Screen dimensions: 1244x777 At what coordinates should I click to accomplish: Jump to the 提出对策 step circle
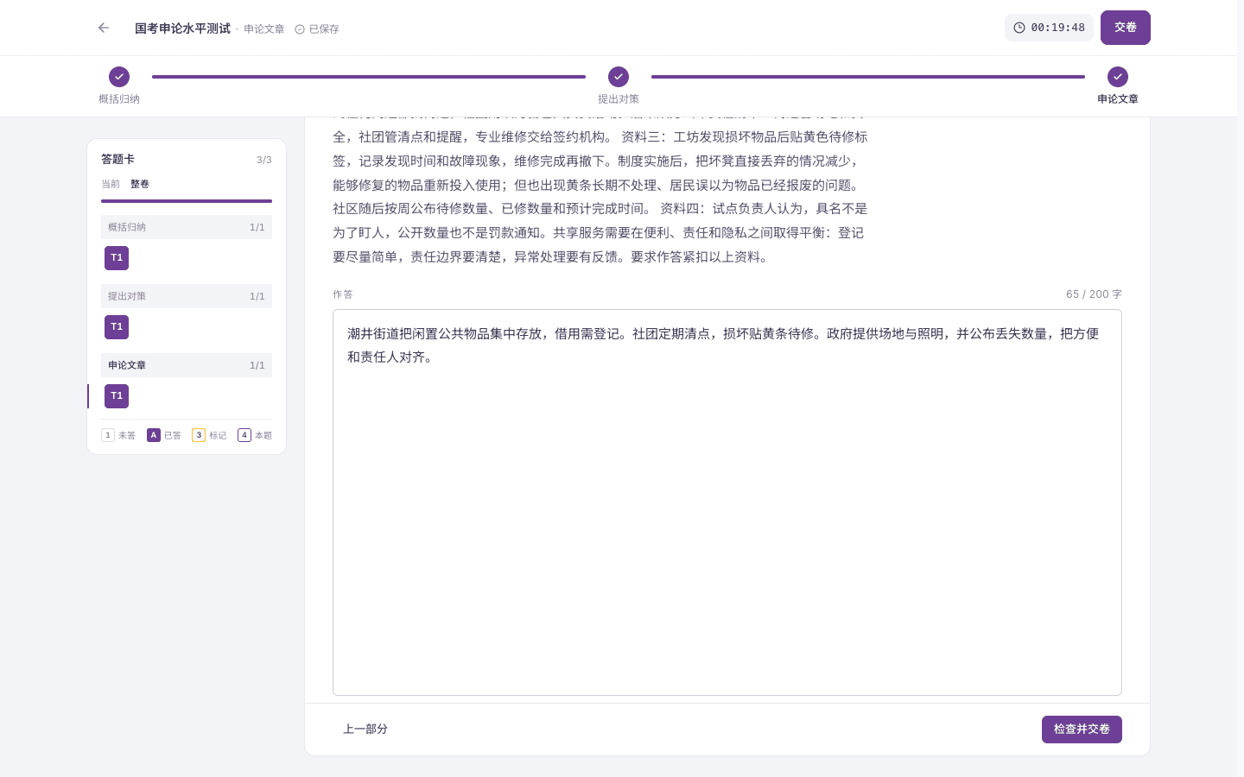(x=619, y=77)
